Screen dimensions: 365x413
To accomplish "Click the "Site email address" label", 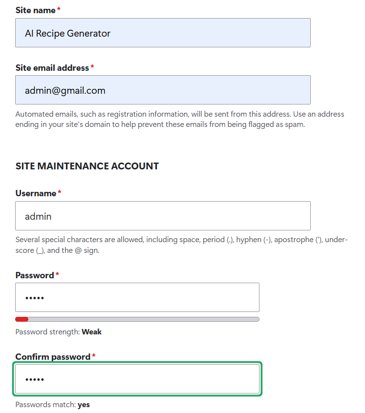I will tap(52, 68).
